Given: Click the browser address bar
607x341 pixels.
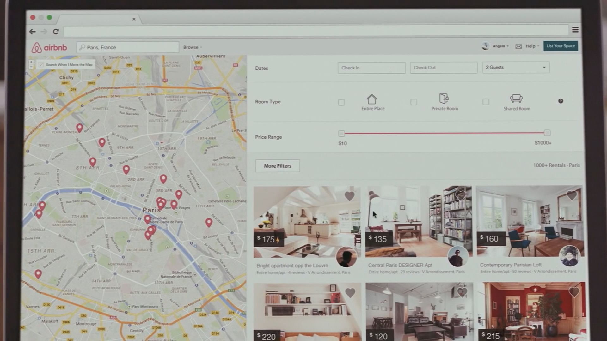Looking at the screenshot, I should 316,31.
